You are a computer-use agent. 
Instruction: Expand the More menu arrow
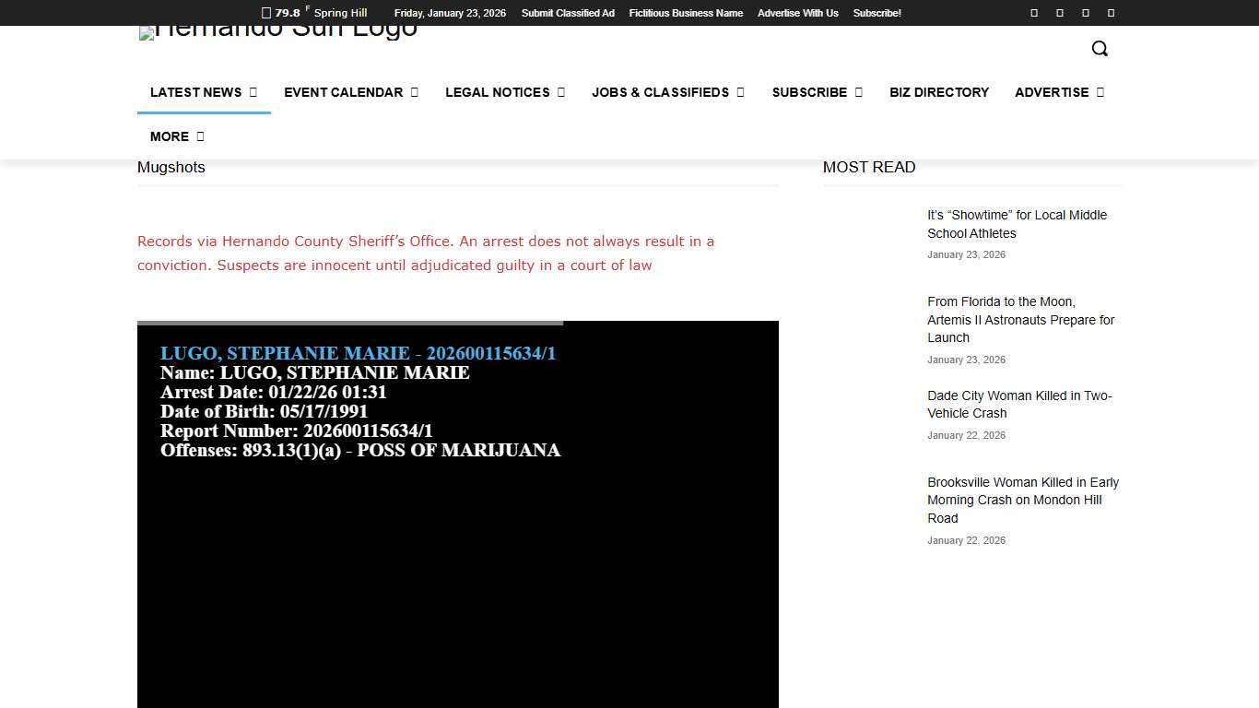(200, 136)
